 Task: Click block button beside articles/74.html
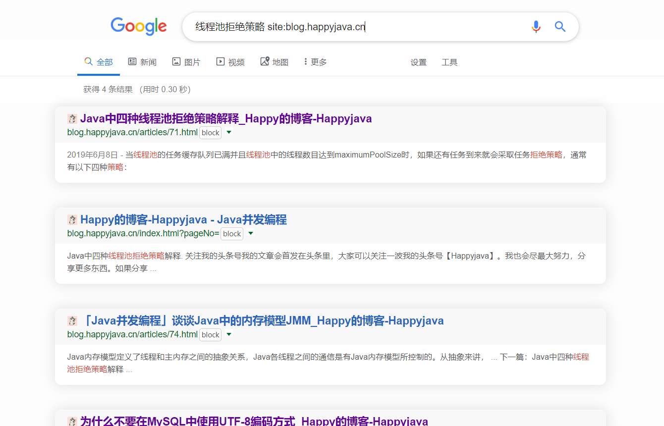[x=211, y=335]
